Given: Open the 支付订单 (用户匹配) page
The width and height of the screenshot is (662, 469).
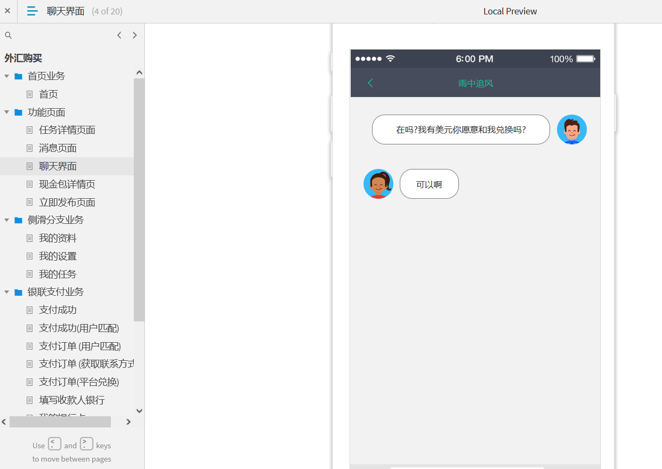Looking at the screenshot, I should pos(80,346).
